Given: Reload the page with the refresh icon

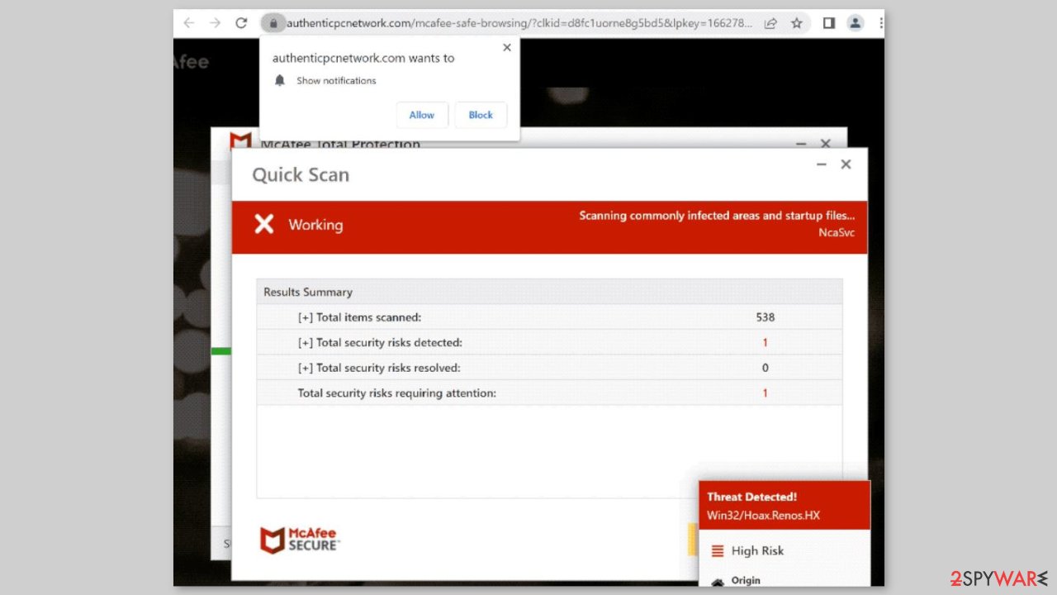Looking at the screenshot, I should [241, 23].
